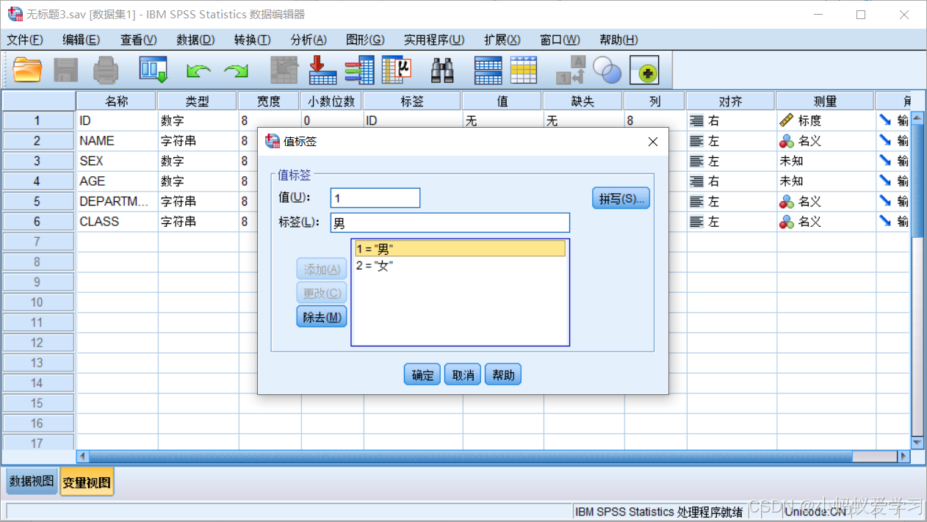927x522 pixels.
Task: Open a data file with folder icon
Action: (28, 70)
